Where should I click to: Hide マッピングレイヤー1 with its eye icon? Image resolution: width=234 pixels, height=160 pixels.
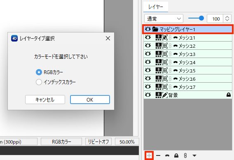148,29
